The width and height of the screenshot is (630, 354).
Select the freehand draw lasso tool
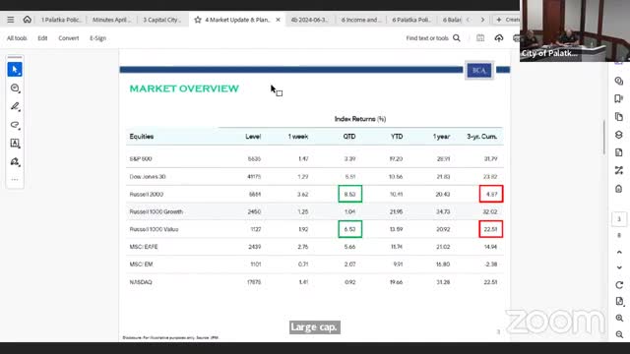pyautogui.click(x=15, y=125)
